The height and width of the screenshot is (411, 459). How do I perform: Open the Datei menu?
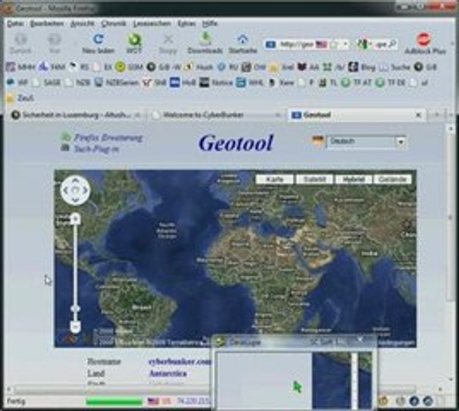(x=15, y=23)
